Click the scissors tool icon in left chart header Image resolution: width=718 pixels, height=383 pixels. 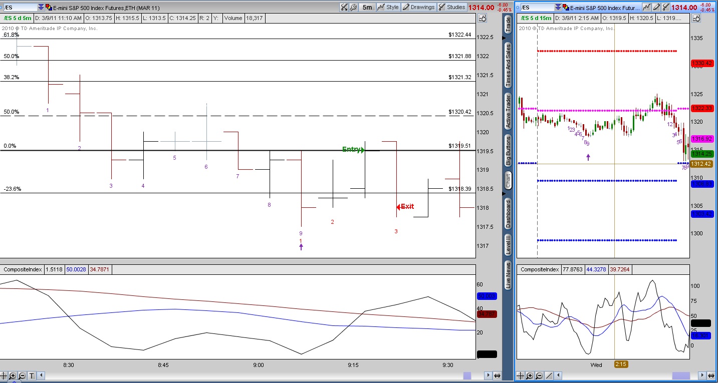(x=344, y=8)
